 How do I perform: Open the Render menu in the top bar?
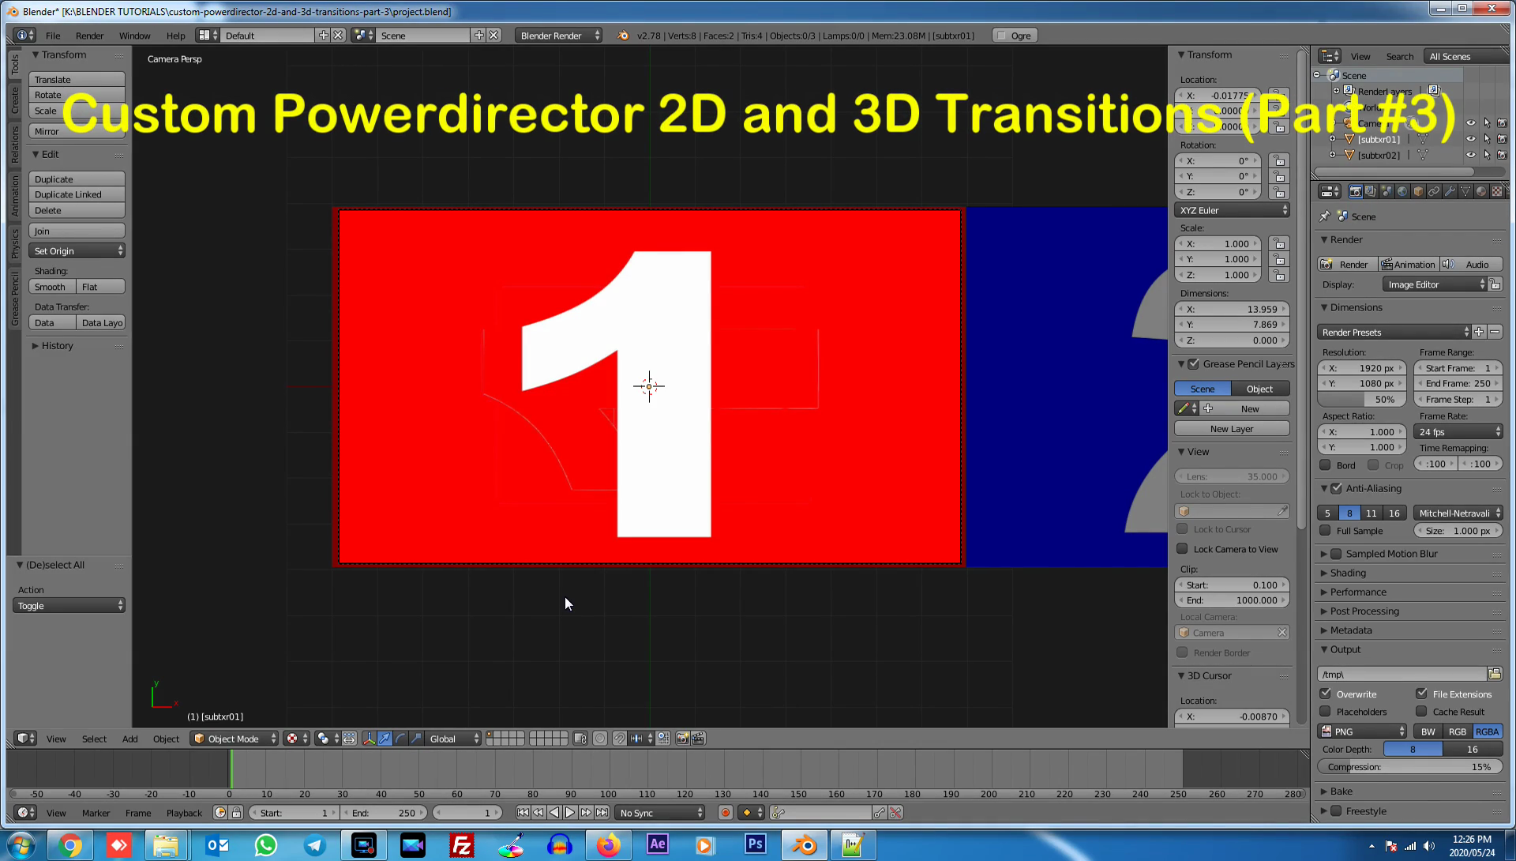89,36
